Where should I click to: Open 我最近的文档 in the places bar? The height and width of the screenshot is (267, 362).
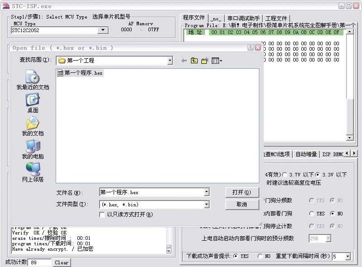[33, 80]
